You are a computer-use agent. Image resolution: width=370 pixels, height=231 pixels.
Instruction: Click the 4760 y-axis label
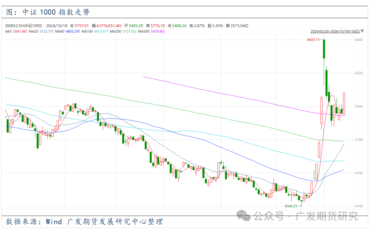(359, 173)
